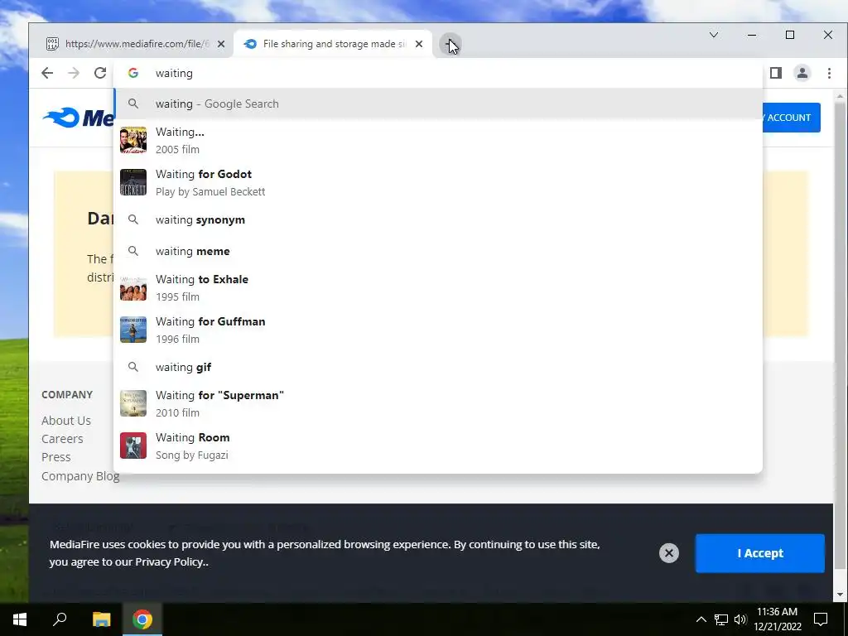
Task: Open Windows taskbar search
Action: 60,619
